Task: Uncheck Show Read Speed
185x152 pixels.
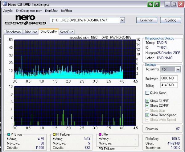Action: [147, 115]
